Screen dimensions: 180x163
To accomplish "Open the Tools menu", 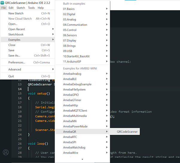I will [31, 8].
